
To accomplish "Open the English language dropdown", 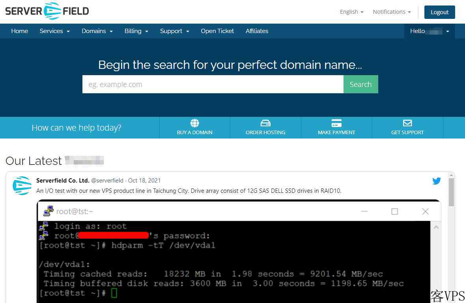I will click(352, 12).
